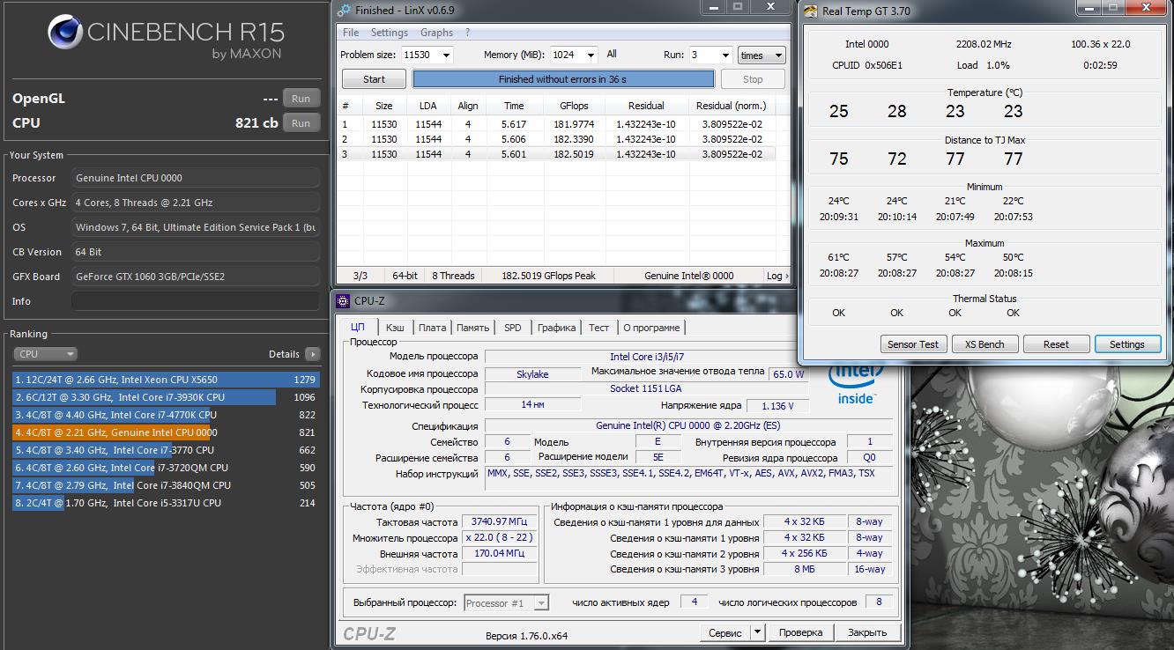The image size is (1174, 650).
Task: Select the Core i7-3930K ranking row
Action: (166, 397)
